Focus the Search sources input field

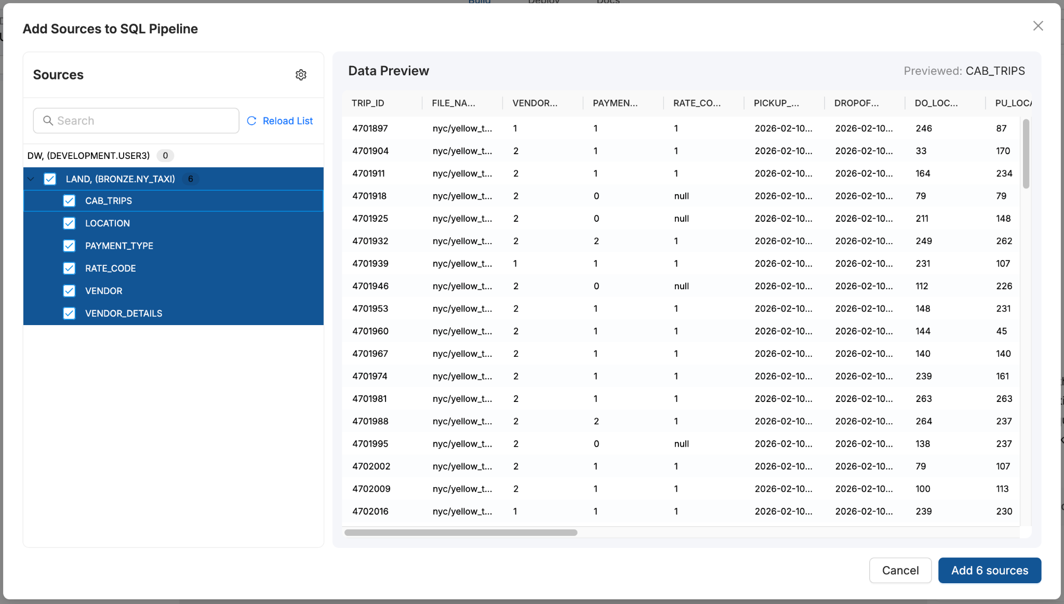pyautogui.click(x=136, y=120)
